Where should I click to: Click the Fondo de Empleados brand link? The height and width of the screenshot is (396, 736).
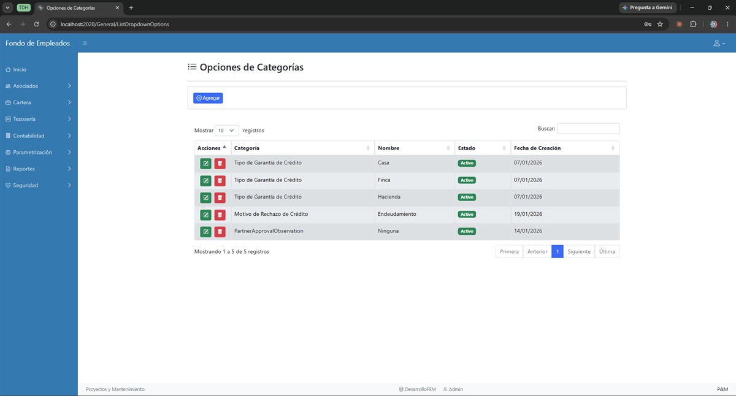(x=37, y=43)
